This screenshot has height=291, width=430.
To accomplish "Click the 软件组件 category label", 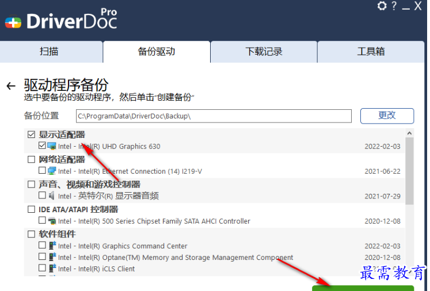I will click(57, 234).
